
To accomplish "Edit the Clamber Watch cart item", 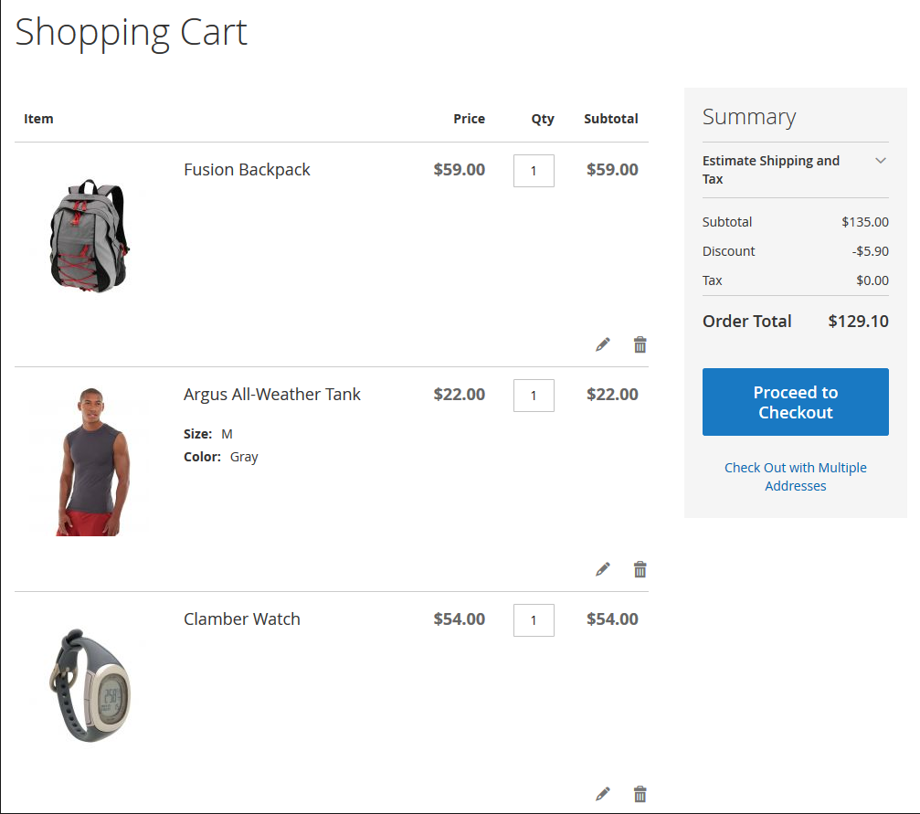I will coord(603,794).
